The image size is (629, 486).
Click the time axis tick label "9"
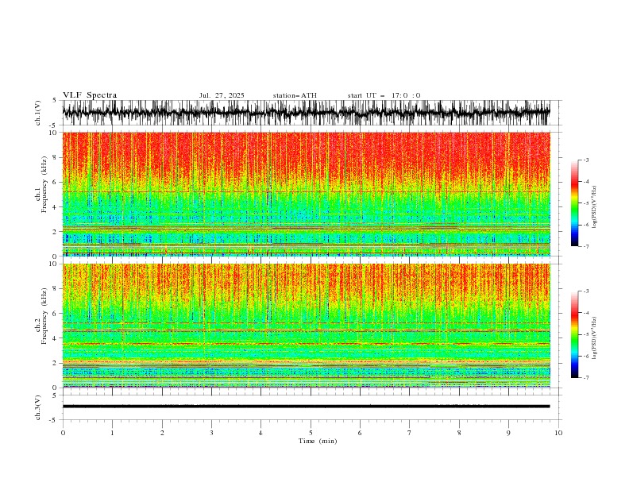508,433
